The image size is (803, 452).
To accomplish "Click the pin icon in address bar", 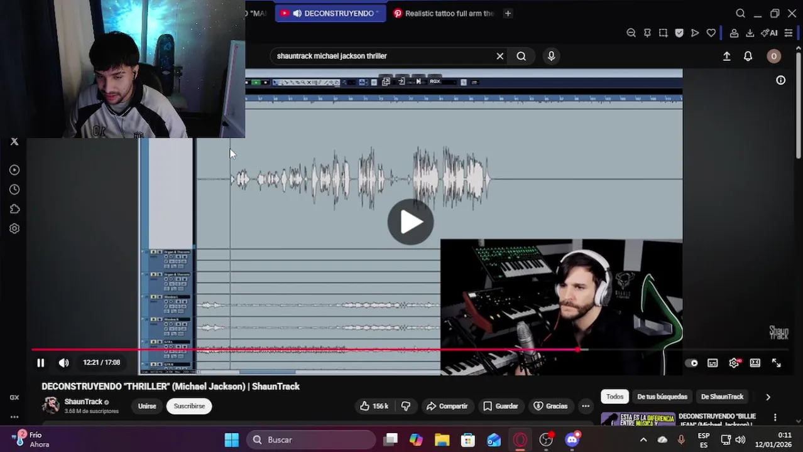I will click(647, 33).
